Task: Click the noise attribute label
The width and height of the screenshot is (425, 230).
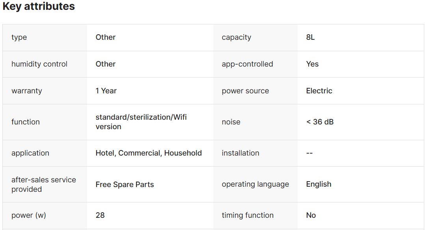Action: [231, 122]
